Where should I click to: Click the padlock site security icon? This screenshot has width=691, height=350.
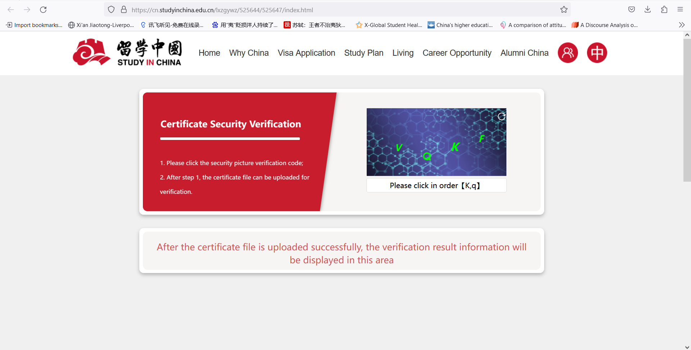[x=124, y=10]
